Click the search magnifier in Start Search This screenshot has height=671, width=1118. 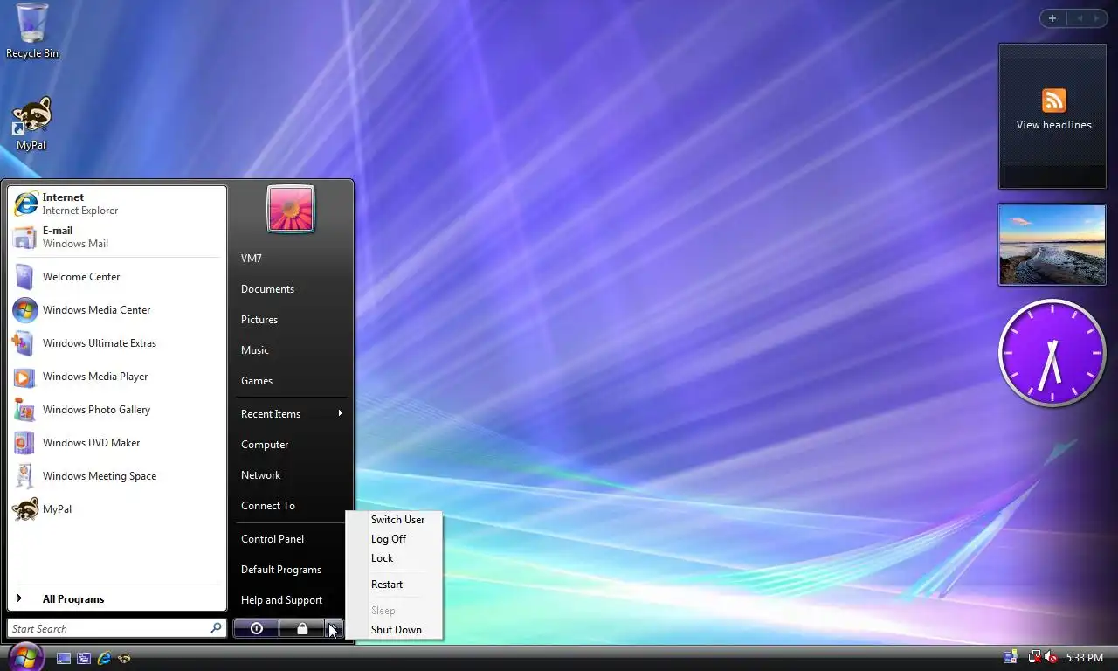pos(216,628)
